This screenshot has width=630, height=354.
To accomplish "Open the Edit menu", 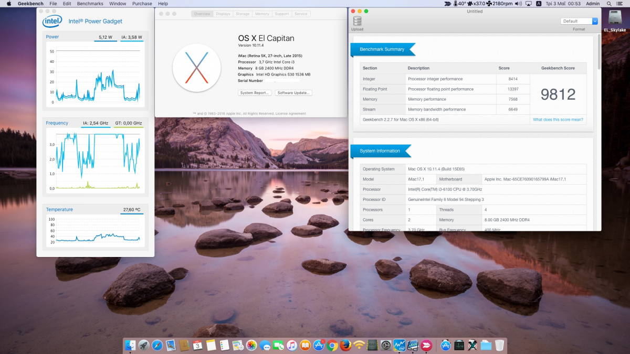I will coord(67,4).
